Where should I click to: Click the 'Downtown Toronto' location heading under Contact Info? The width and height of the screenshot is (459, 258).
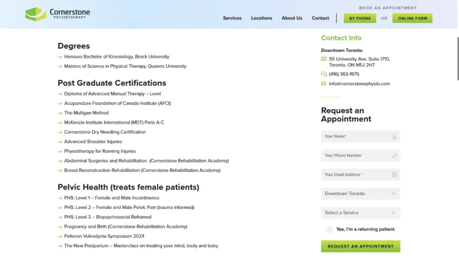coord(342,50)
